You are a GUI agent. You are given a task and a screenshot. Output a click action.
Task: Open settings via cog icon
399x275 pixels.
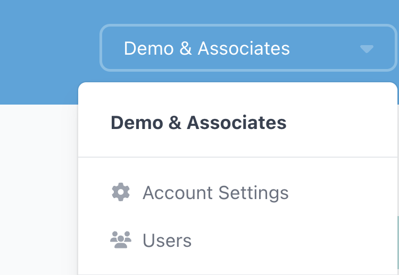[x=121, y=192]
